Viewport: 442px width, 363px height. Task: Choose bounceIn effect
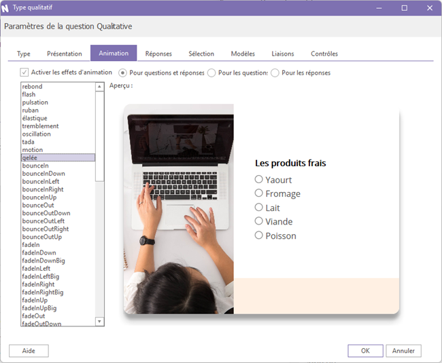[x=58, y=166]
